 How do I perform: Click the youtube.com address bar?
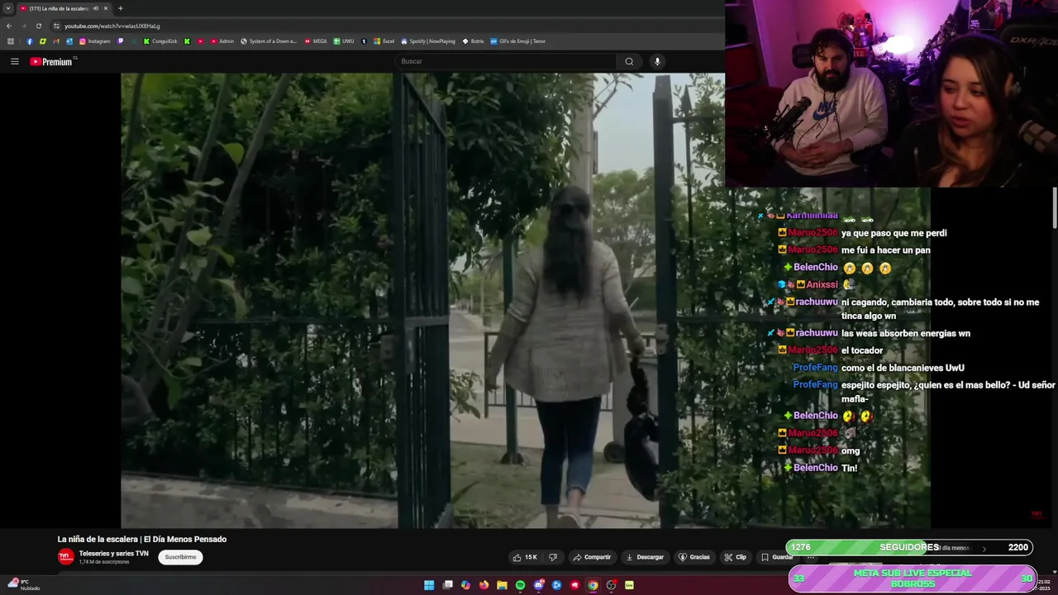(112, 26)
